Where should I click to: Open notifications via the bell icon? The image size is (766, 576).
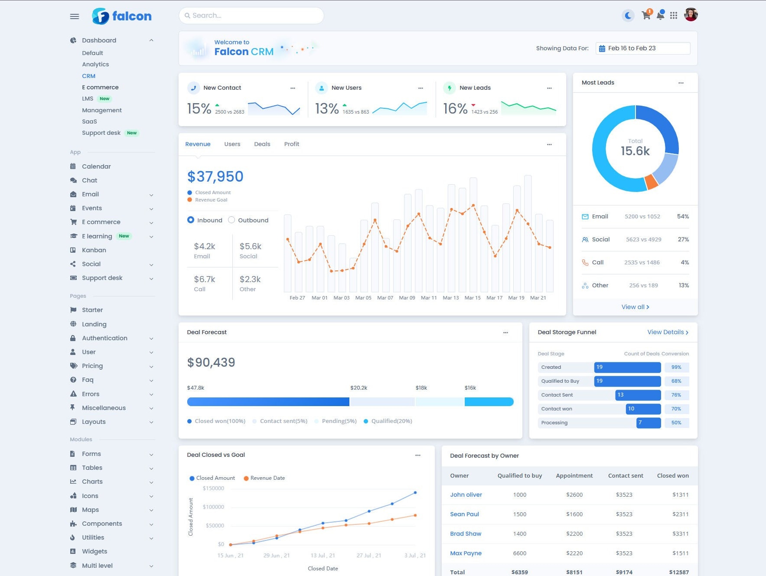point(661,15)
